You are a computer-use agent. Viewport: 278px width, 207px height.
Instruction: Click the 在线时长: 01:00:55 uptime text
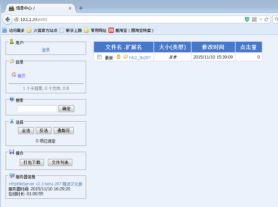coord(26,194)
